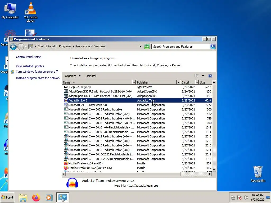Click the Search Programs and Features field
Image resolution: width=271 pixels, height=203 pixels.
point(180,47)
